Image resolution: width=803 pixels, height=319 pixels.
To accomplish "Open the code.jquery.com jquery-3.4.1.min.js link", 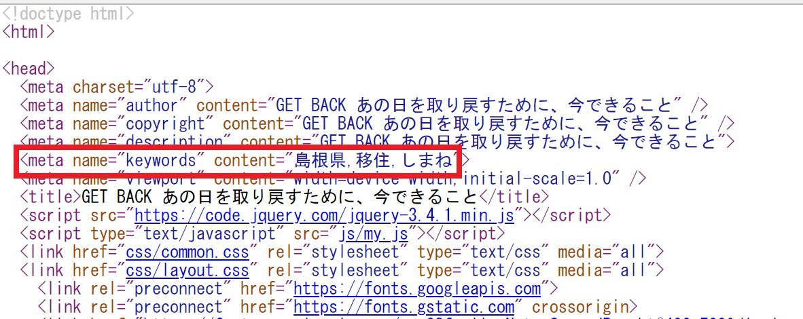I will [324, 216].
